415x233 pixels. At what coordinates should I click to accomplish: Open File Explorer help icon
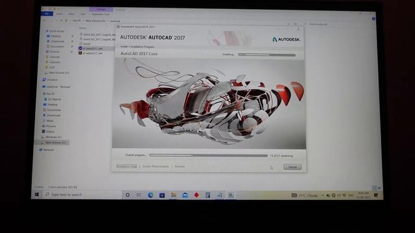point(373,19)
